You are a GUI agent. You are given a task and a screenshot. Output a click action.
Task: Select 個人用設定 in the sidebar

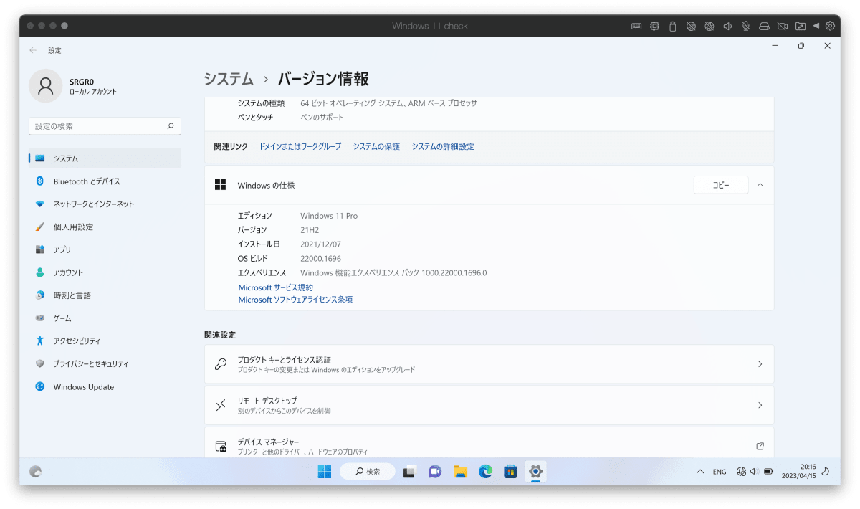(105, 227)
